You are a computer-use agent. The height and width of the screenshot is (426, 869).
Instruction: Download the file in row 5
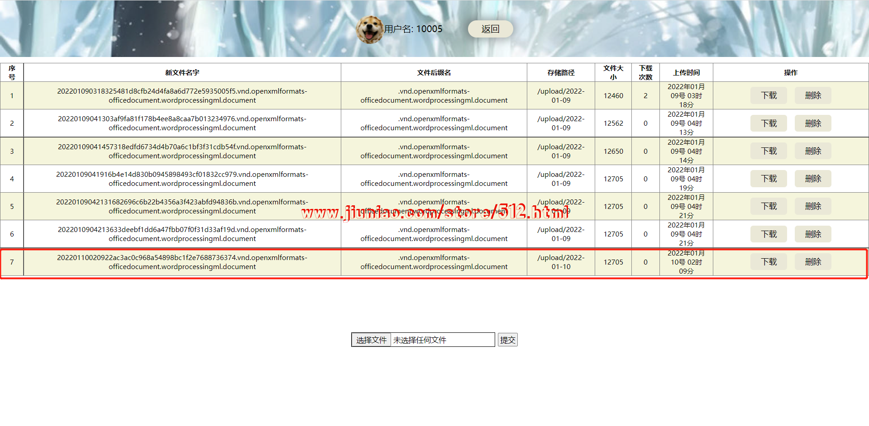pos(768,206)
